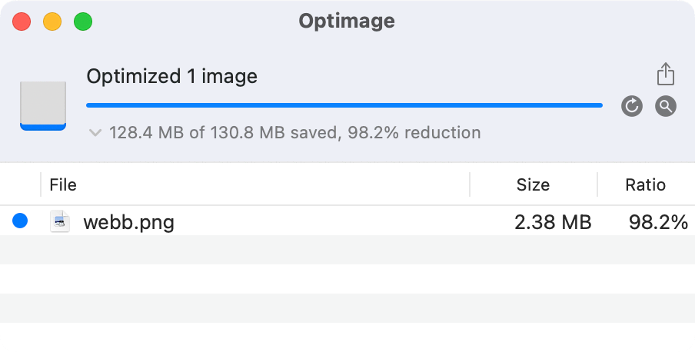Screen dimensions: 695x352
Task: Sort the list by the Size column
Action: click(533, 184)
